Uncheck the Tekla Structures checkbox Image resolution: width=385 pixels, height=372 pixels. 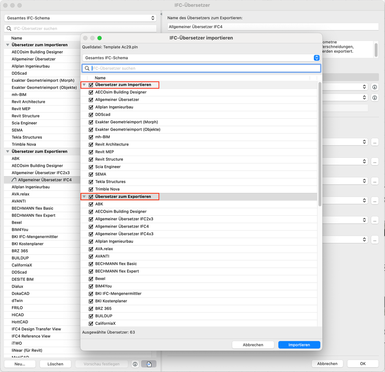tap(91, 182)
